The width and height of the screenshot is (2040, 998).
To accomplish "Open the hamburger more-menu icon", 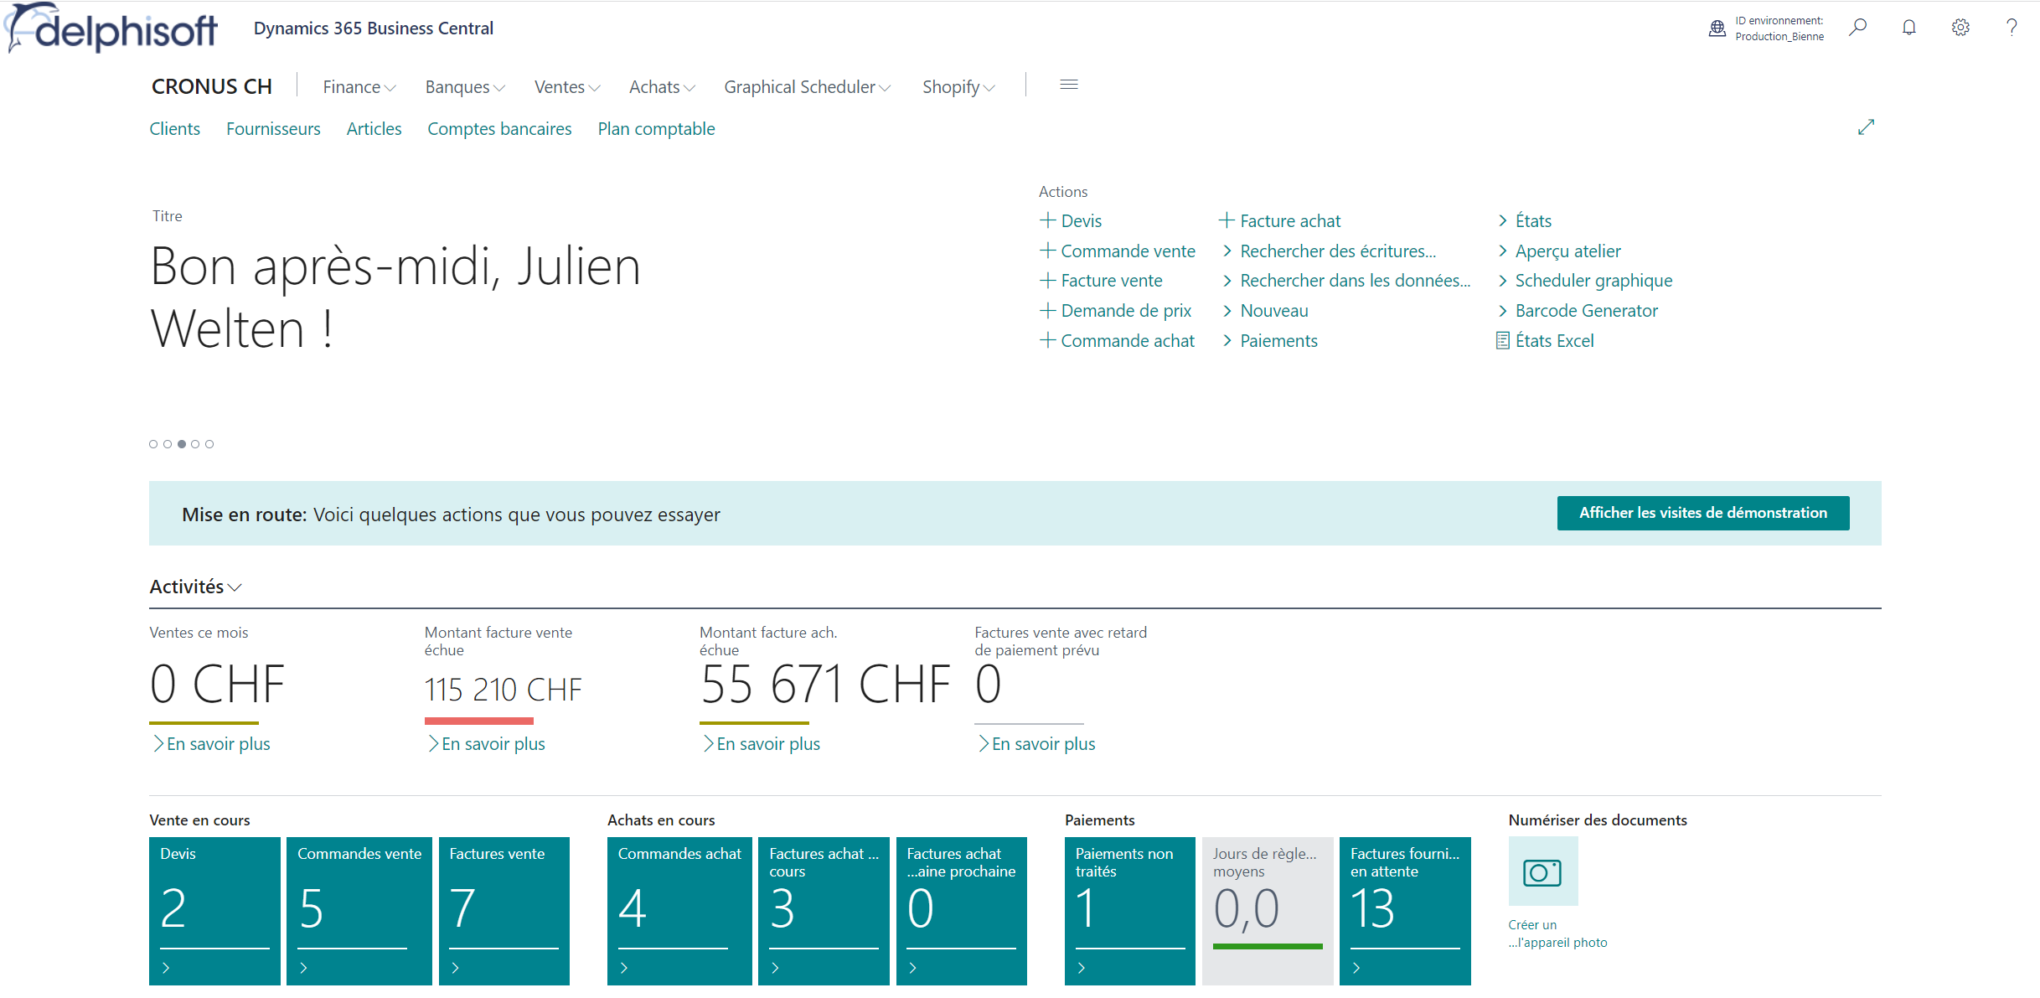I will pyautogui.click(x=1068, y=85).
